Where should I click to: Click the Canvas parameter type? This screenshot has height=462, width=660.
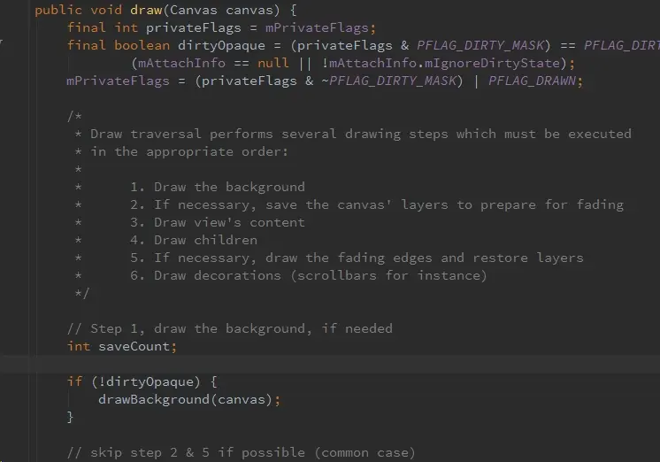pos(193,10)
